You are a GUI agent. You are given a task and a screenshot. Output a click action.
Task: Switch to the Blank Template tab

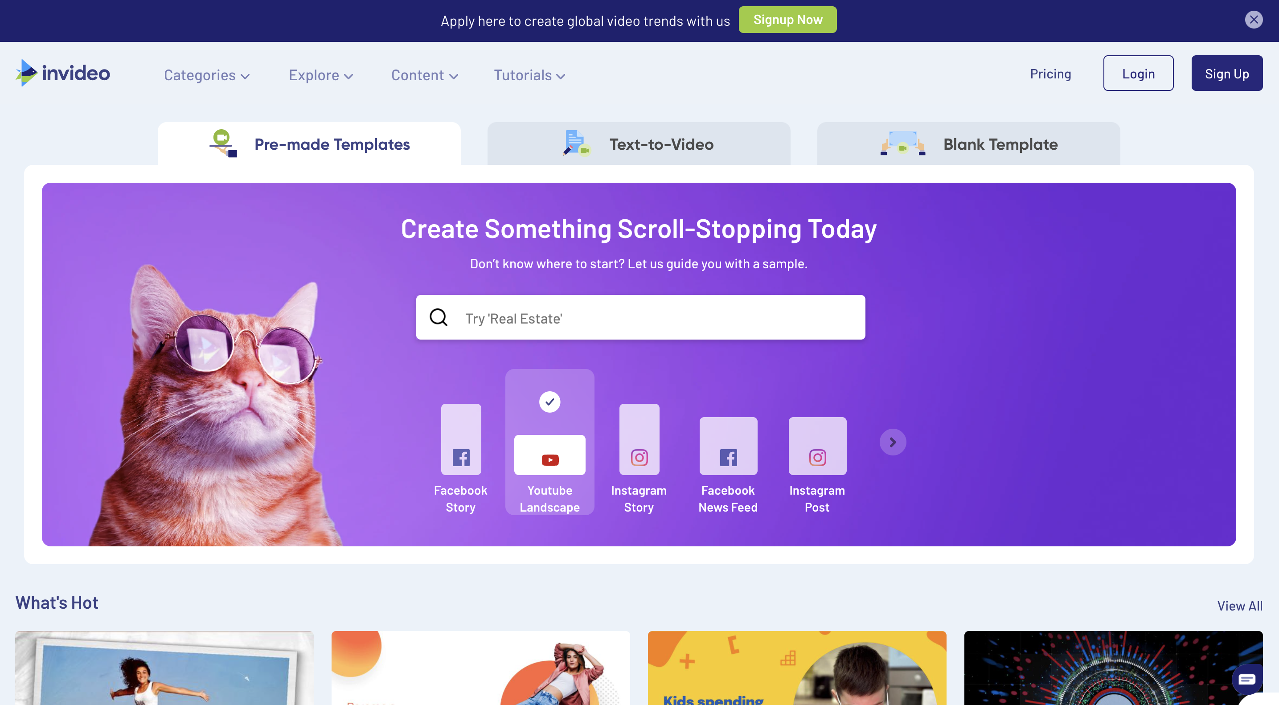point(968,144)
